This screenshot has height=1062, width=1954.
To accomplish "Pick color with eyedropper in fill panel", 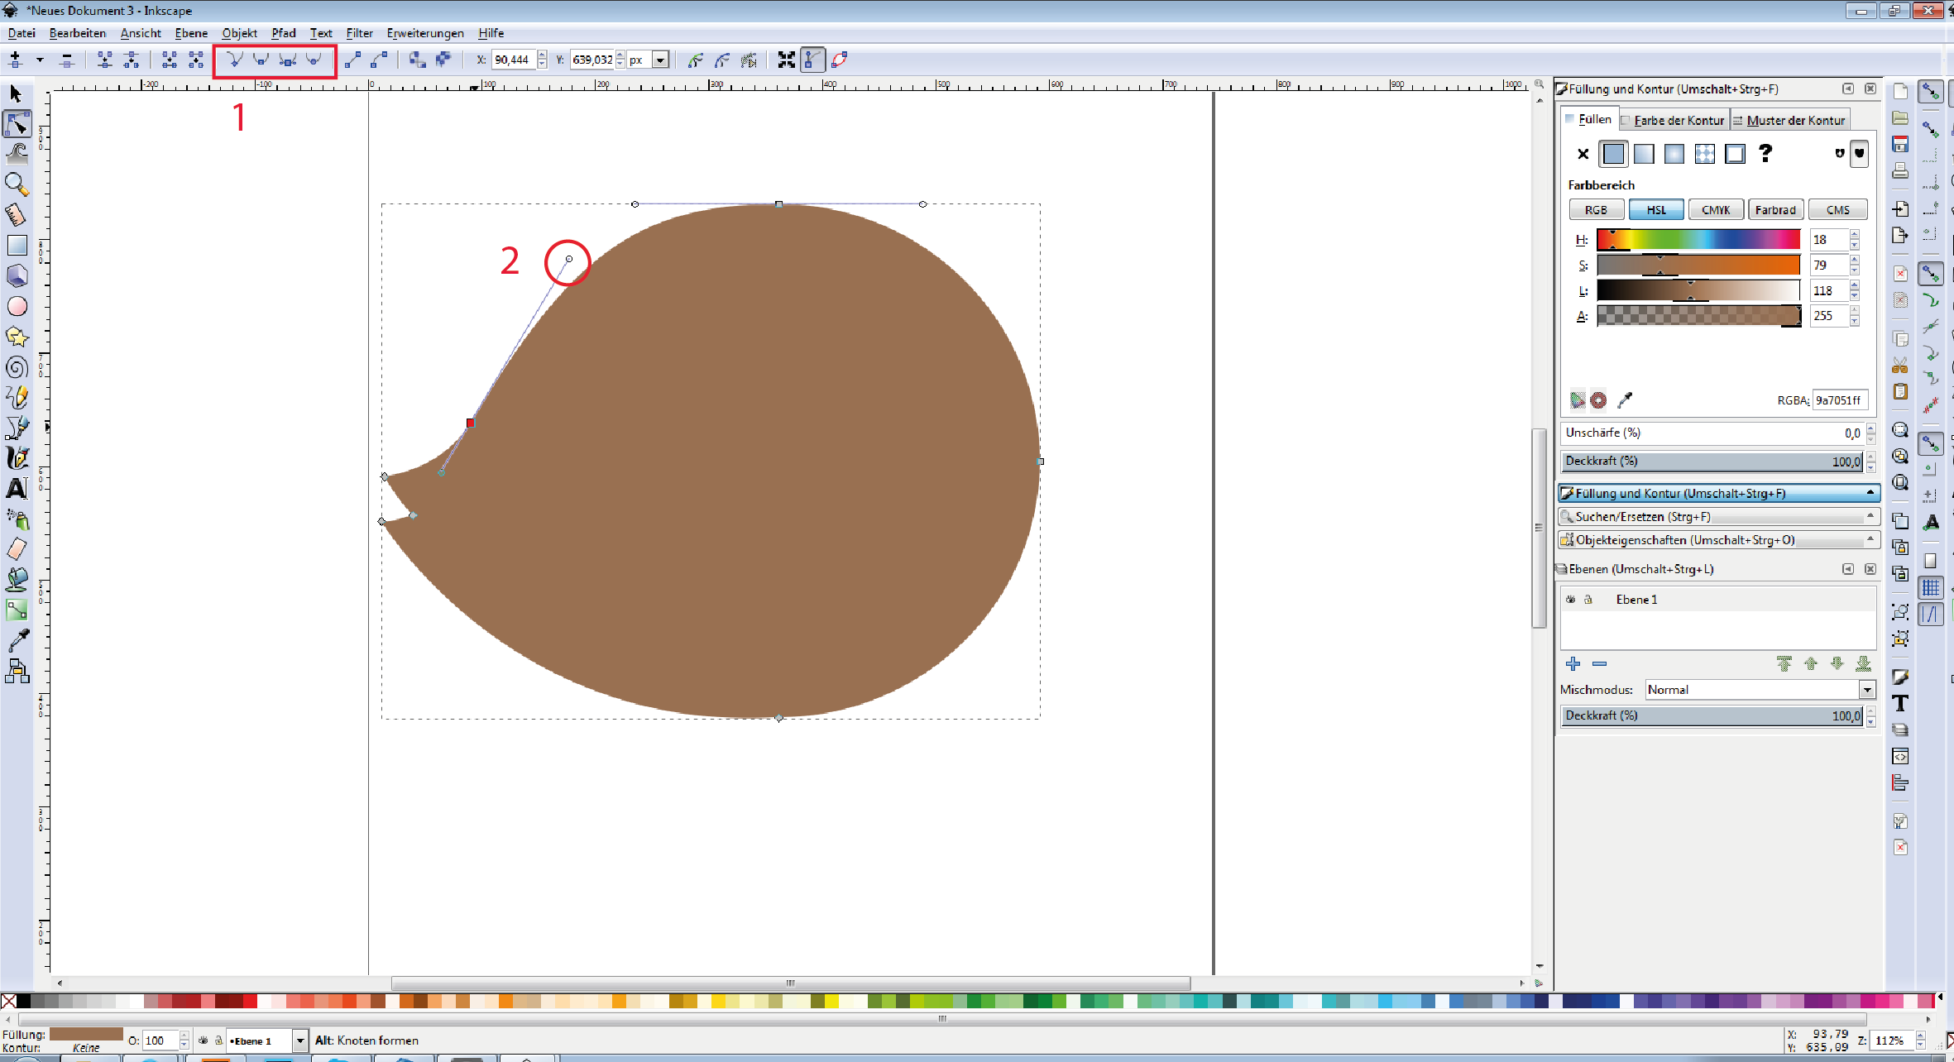I will tap(1625, 400).
